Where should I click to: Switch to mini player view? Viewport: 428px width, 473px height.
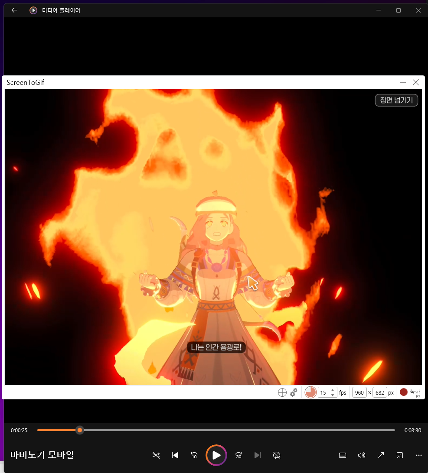click(x=400, y=455)
